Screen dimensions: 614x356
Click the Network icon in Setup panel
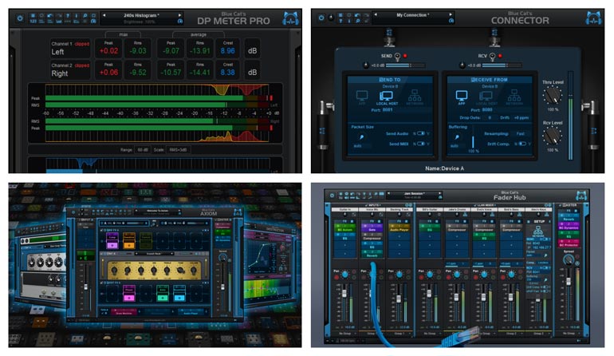pyautogui.click(x=537, y=231)
